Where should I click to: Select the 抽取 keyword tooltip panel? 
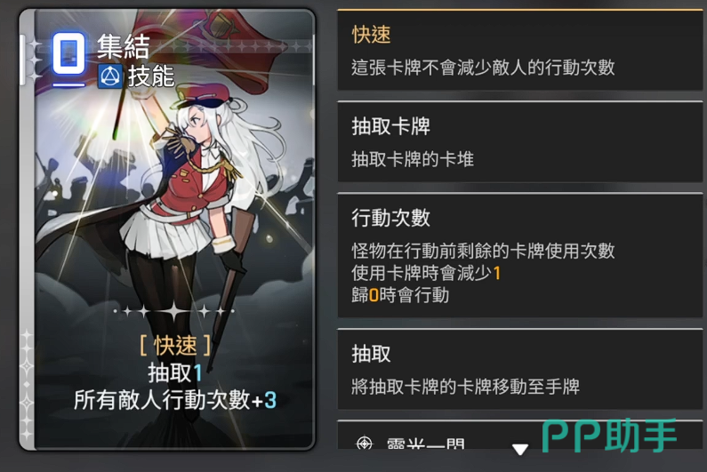click(x=520, y=369)
